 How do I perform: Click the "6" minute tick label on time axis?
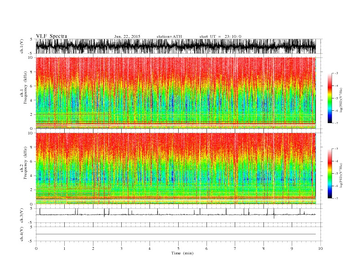(x=206, y=248)
